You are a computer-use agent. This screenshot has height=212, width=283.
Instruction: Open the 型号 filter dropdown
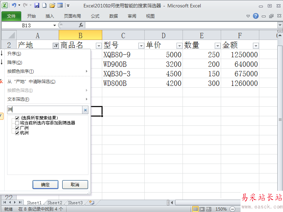141,46
